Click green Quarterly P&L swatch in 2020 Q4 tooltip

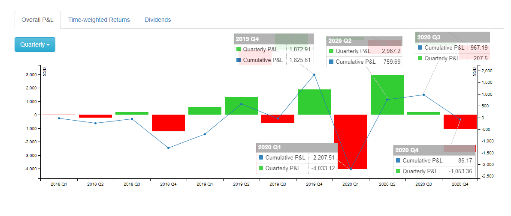[398, 172]
